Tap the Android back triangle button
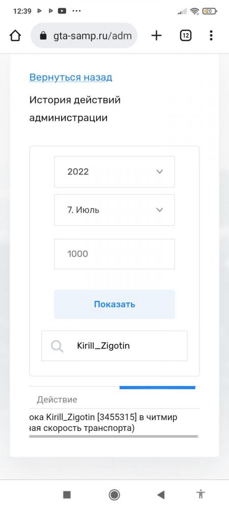The image size is (229, 510). [x=161, y=495]
